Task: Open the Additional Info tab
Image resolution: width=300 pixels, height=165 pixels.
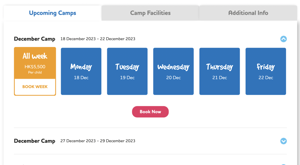Action: point(248,13)
